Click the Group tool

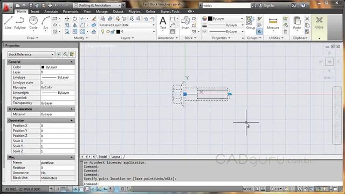(x=250, y=23)
